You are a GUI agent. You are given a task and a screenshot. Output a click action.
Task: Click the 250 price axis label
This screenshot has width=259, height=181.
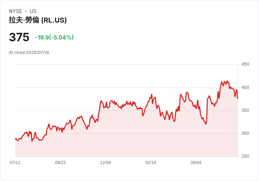click(x=245, y=156)
